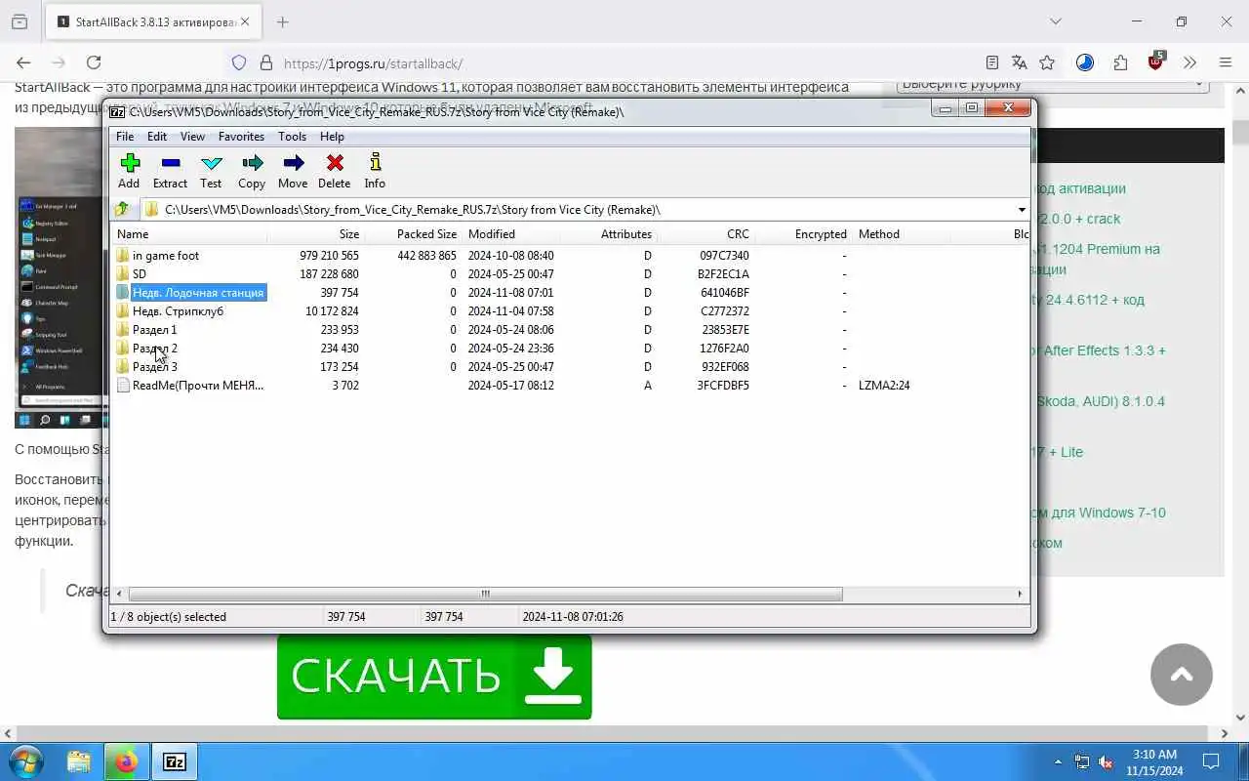Open the Windows Start menu
1249x781 pixels.
(x=26, y=761)
